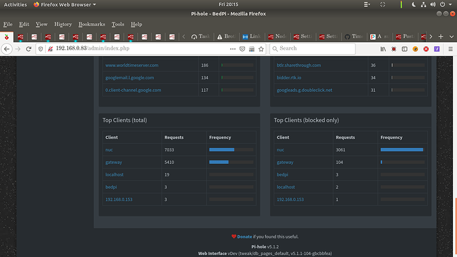
Task: Open the Help menu
Action: (136, 24)
